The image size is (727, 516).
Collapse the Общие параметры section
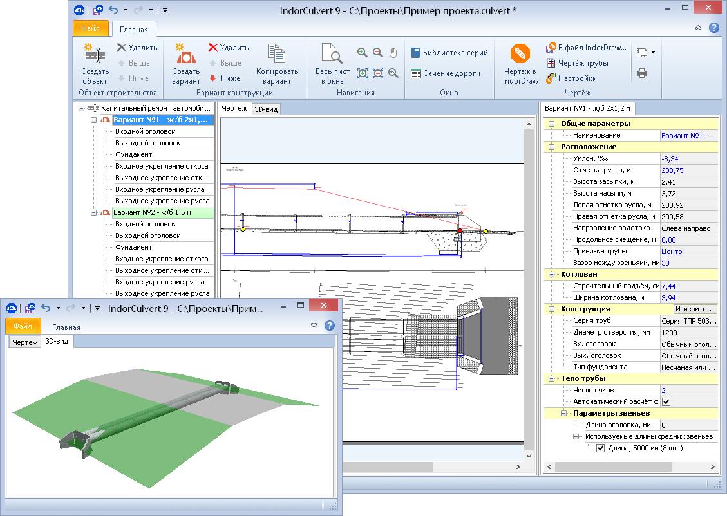point(551,124)
